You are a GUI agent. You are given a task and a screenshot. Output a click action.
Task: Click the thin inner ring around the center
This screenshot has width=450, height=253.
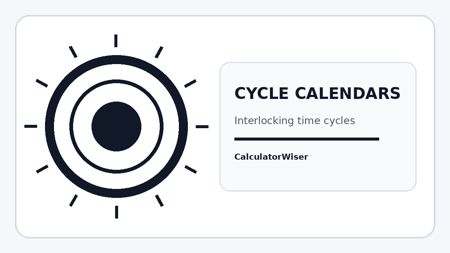coord(116,81)
